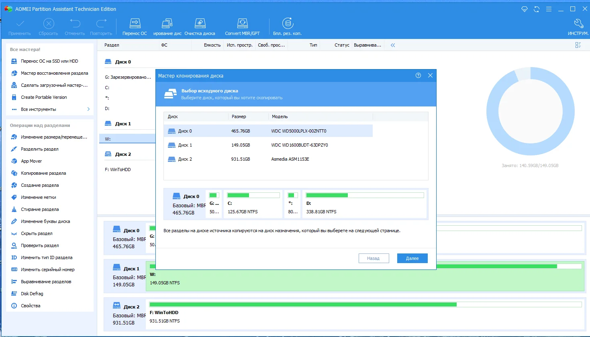This screenshot has width=590, height=337.
Task: Select Диск 0 row in wizard list
Action: (268, 131)
